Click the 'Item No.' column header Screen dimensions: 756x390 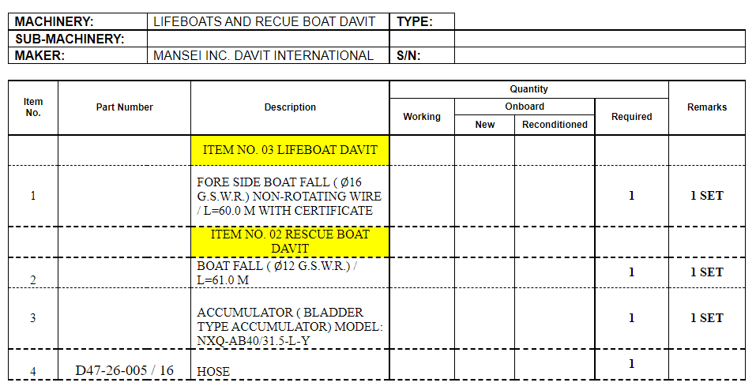coord(33,107)
